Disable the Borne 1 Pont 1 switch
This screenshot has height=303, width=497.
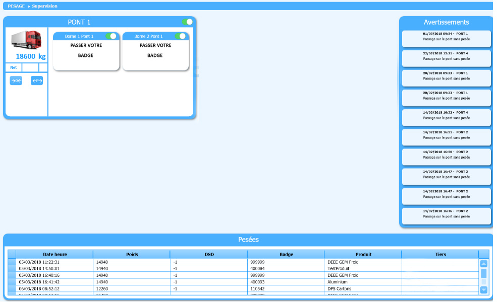[x=111, y=36]
